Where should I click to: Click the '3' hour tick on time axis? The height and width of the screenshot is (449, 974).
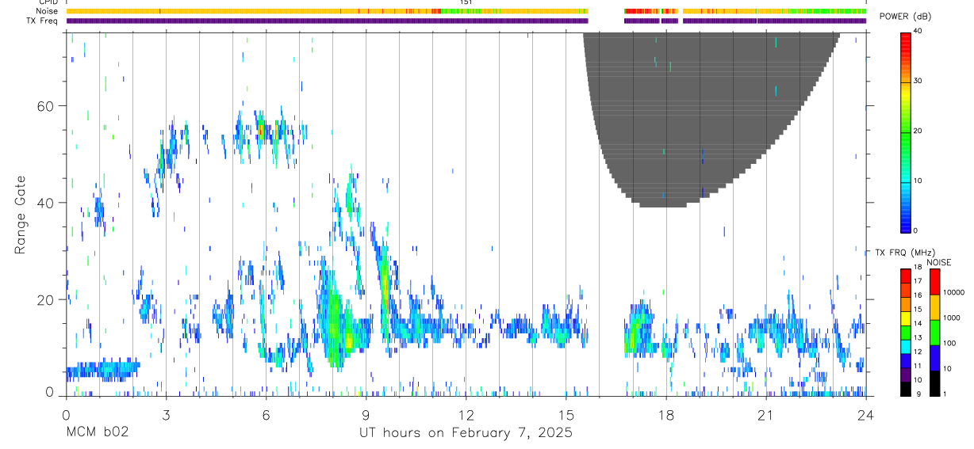166,414
